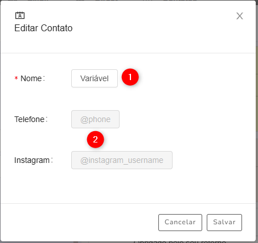Screen dimensions: 258x243
Task: Click the red required asterisk by Nome
Action: (16, 78)
